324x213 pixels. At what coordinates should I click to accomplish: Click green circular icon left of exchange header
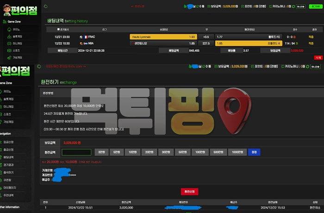(x=39, y=66)
